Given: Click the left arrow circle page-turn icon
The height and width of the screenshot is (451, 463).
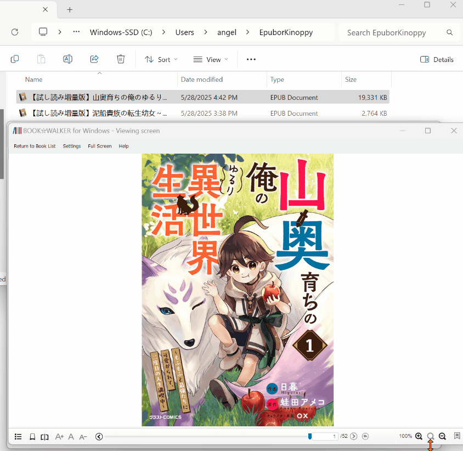Looking at the screenshot, I should [x=99, y=436].
